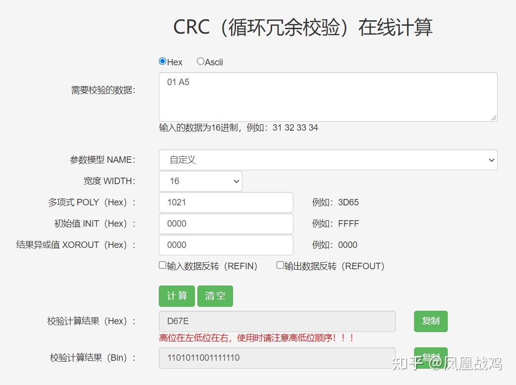Image resolution: width=516 pixels, height=385 pixels.
Task: Enable the 输入数据反转 (REFIN) checkbox
Action: pos(162,265)
